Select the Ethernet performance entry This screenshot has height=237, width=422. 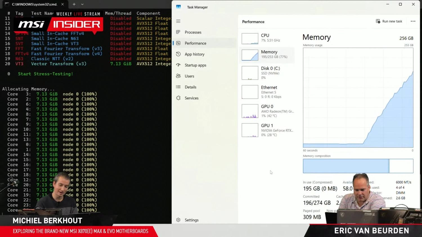pos(267,92)
